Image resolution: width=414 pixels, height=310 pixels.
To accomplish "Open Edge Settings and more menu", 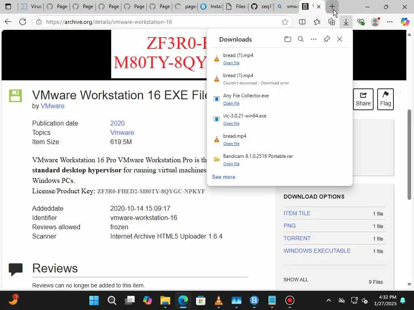I will point(389,22).
